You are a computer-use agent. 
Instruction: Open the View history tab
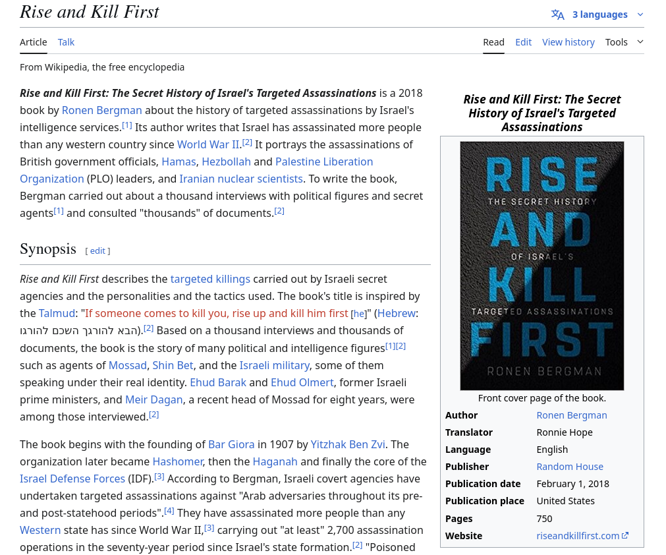pos(569,42)
